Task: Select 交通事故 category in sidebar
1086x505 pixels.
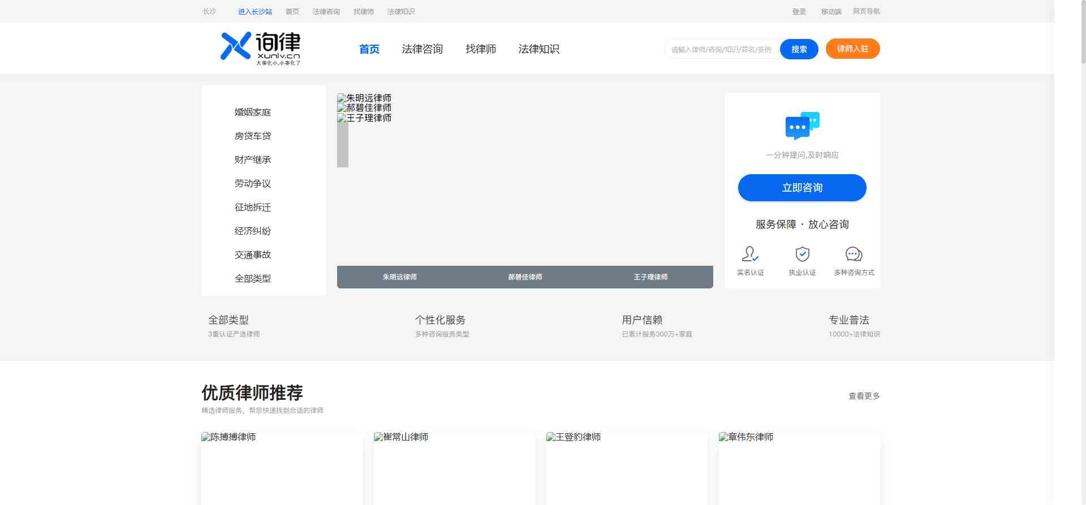Action: [x=253, y=254]
